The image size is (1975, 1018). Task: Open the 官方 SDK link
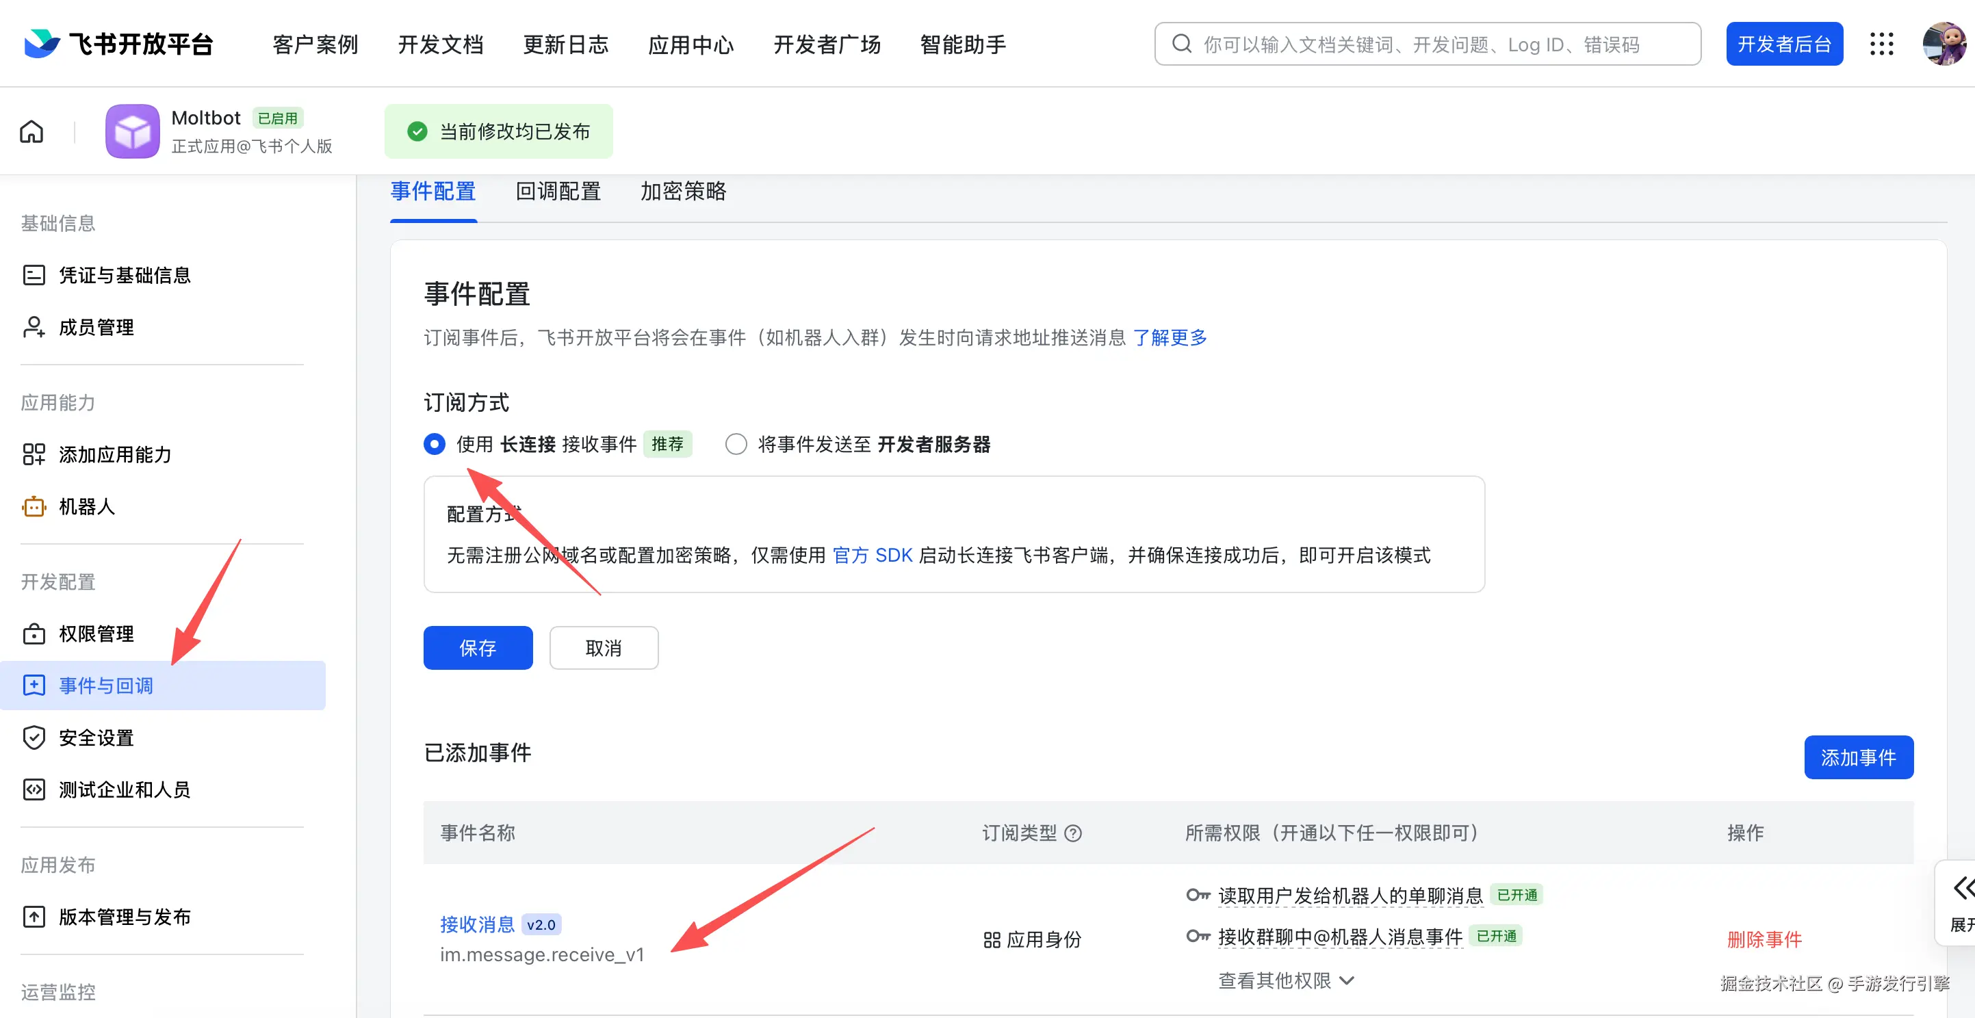click(x=873, y=556)
